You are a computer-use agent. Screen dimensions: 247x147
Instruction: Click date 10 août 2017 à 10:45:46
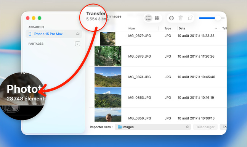coord(196,77)
